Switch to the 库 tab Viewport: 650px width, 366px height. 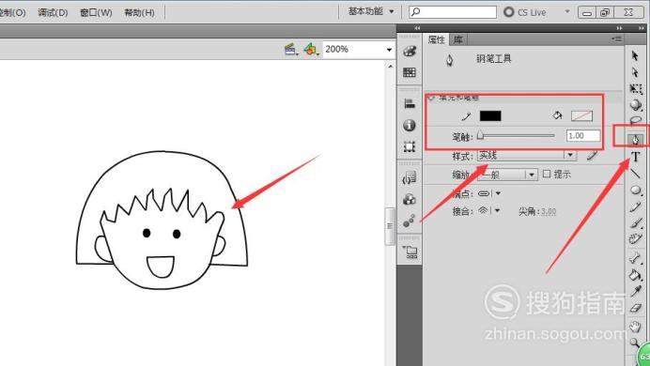[457, 39]
